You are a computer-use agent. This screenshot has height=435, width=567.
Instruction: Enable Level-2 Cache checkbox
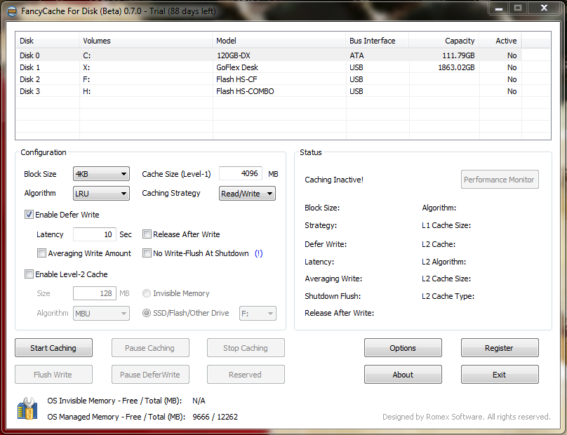click(x=29, y=274)
